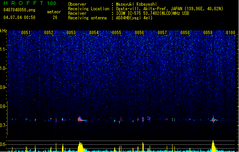The width and height of the screenshot is (239, 152).
Task: Click time marker 0055
Action: 117,33
